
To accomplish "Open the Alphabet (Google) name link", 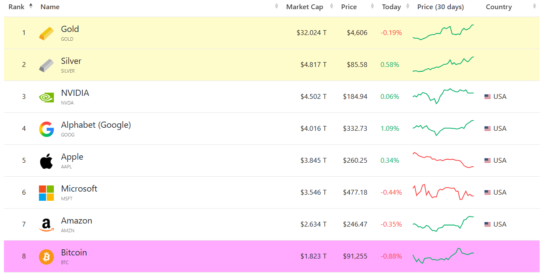I will [96, 125].
